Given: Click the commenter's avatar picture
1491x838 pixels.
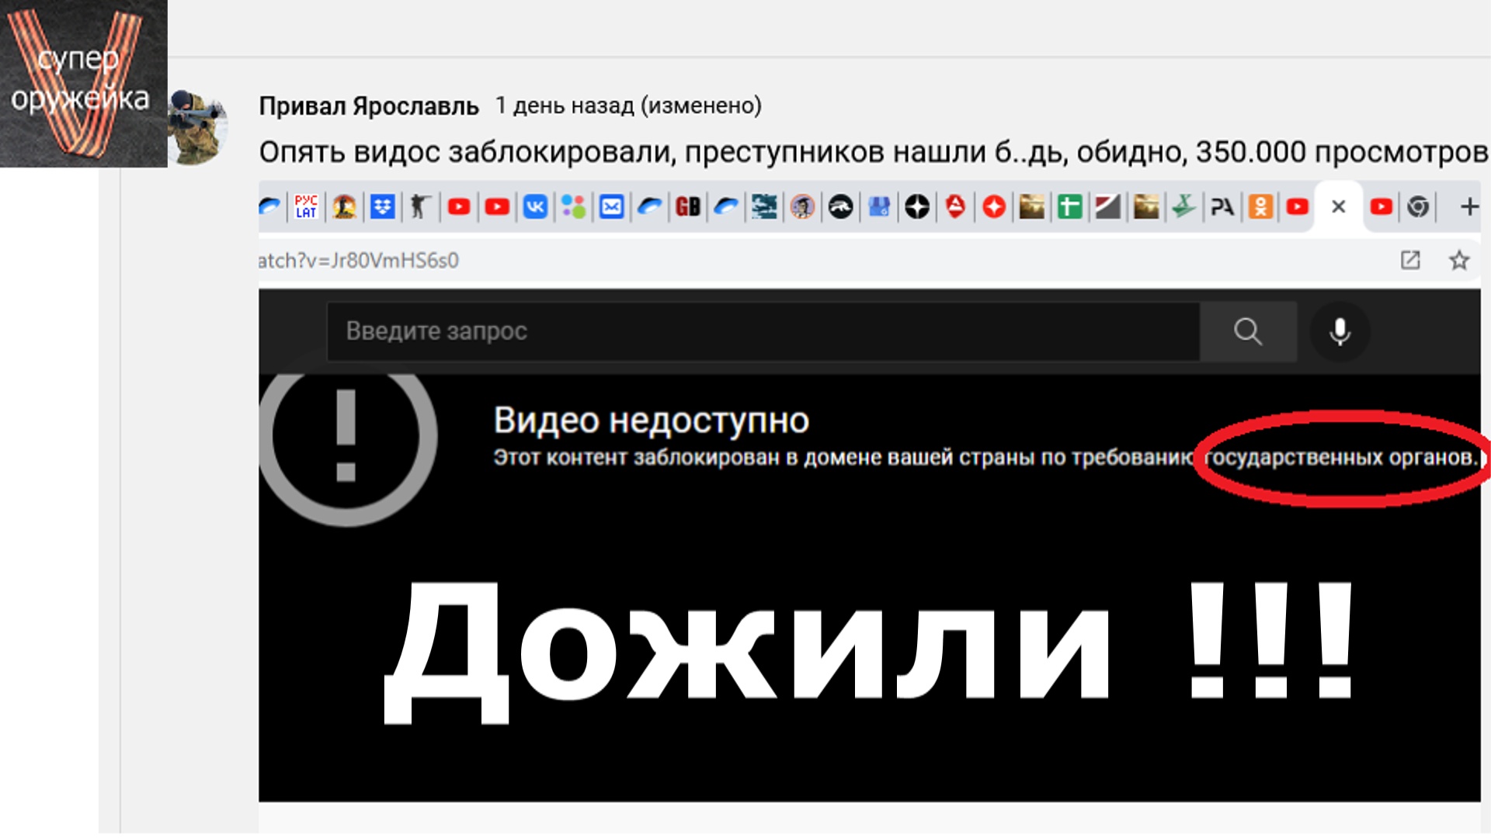Looking at the screenshot, I should click(199, 126).
